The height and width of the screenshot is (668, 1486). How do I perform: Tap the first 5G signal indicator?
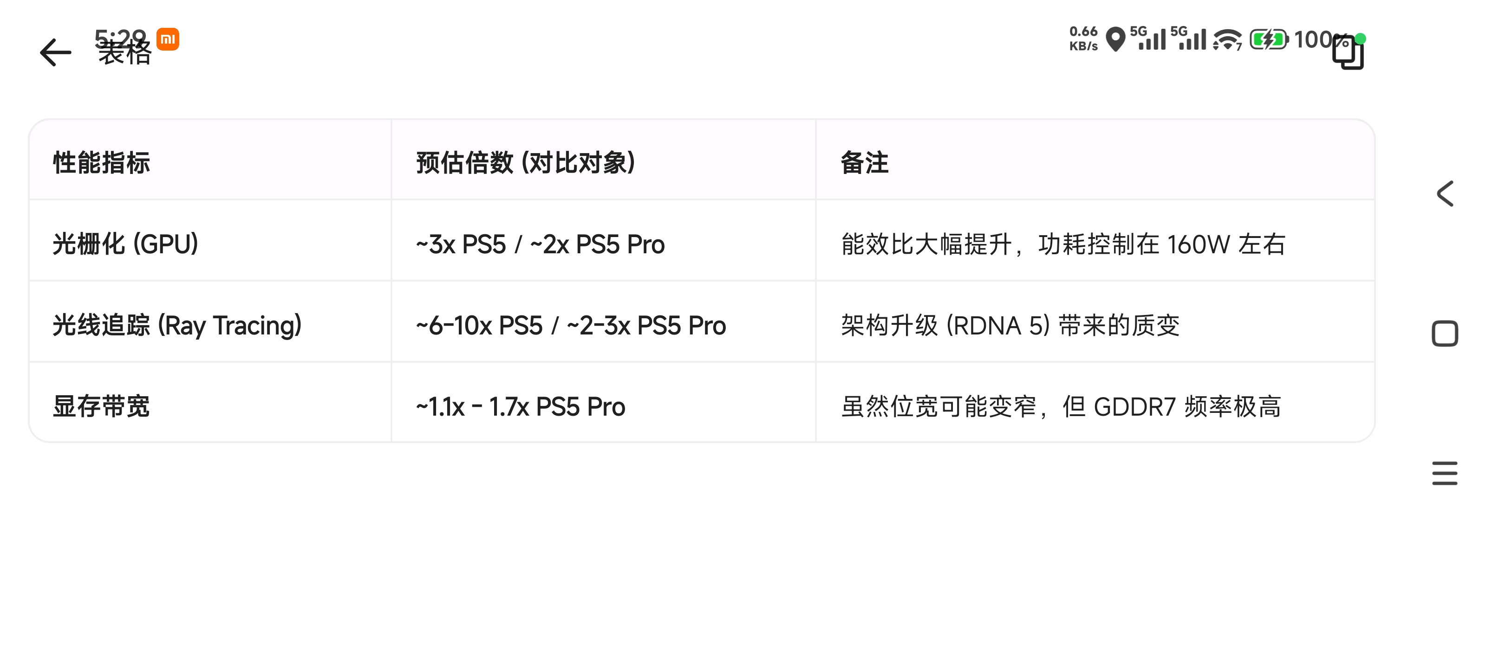click(1148, 39)
